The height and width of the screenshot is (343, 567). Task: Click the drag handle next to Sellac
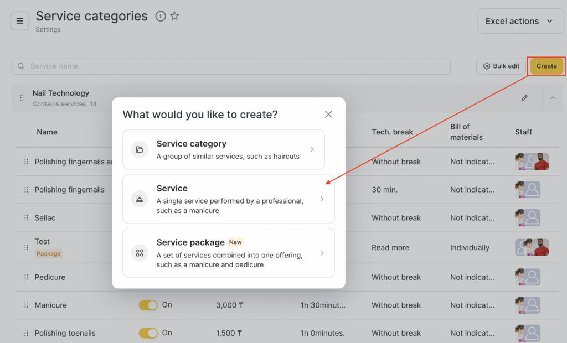tap(26, 218)
